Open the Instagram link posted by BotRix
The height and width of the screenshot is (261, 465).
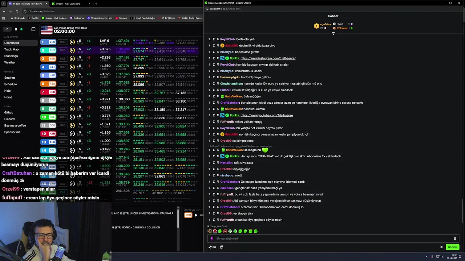point(268,58)
